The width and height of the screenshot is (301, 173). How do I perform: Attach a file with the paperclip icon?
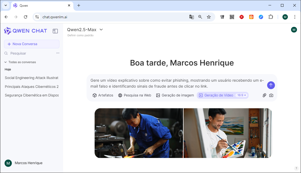264,95
